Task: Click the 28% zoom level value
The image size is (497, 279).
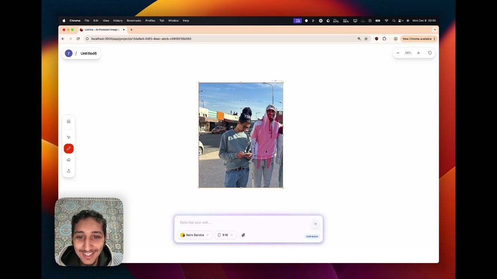Action: click(x=408, y=53)
